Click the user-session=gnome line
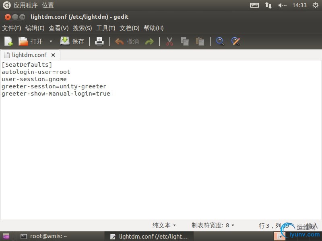 tap(34, 79)
